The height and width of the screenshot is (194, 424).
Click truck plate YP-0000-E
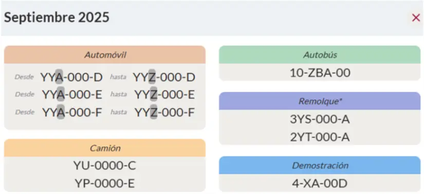(105, 183)
